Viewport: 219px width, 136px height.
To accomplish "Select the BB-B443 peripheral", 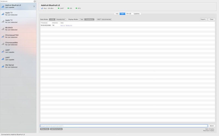I will click(x=18, y=29).
